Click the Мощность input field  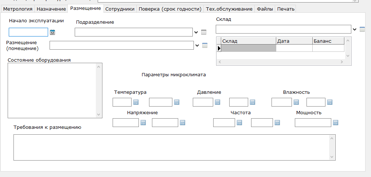[x=313, y=123]
